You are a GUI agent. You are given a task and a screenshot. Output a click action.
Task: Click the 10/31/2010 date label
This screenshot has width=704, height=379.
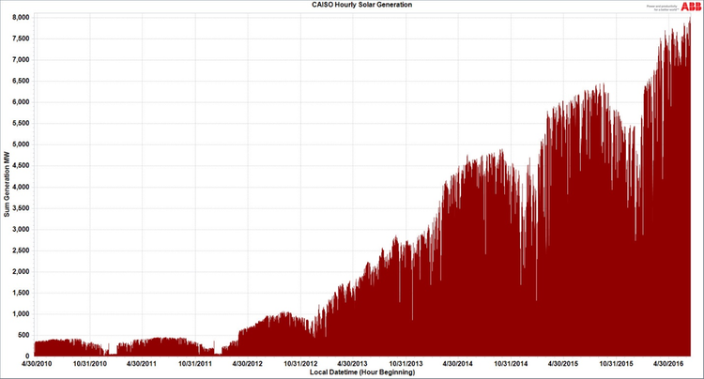click(90, 364)
